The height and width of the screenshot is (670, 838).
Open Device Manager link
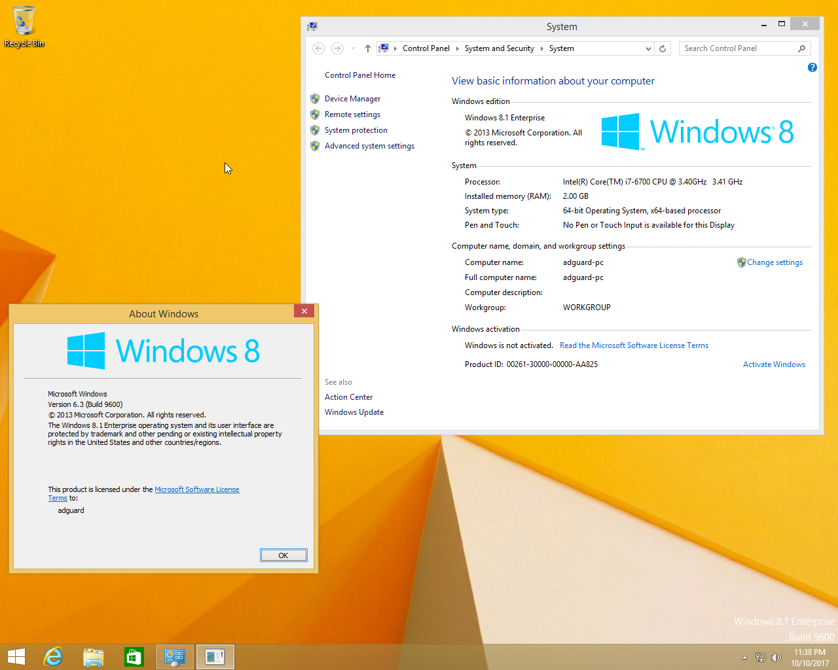(x=352, y=99)
